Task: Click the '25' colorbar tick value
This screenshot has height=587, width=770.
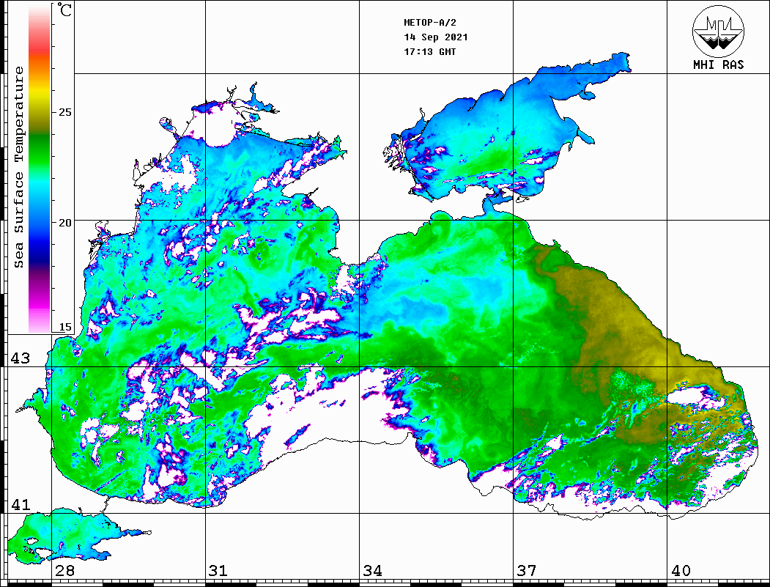Action: point(64,112)
